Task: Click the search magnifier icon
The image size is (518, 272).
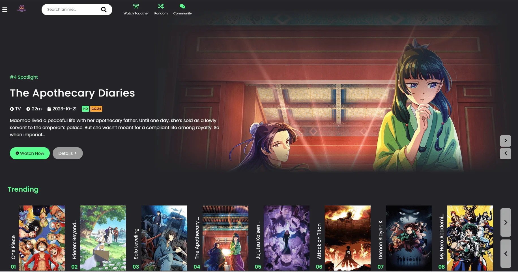Action: (104, 10)
